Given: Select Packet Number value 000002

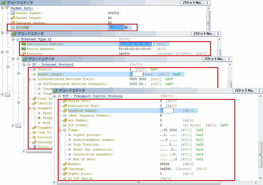Looking at the screenshot, I should coord(114,13).
